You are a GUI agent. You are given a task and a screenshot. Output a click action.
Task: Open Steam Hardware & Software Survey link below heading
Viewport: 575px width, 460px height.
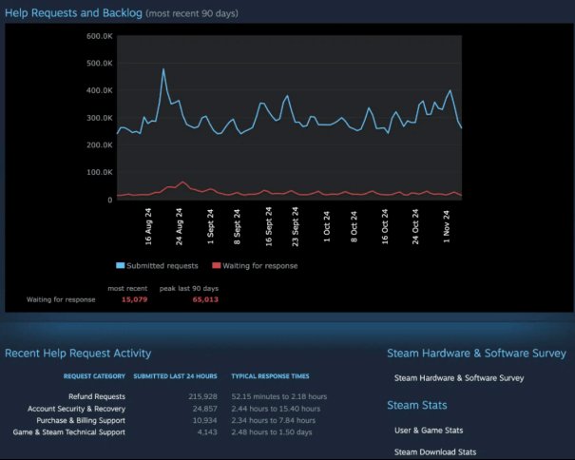click(x=459, y=378)
